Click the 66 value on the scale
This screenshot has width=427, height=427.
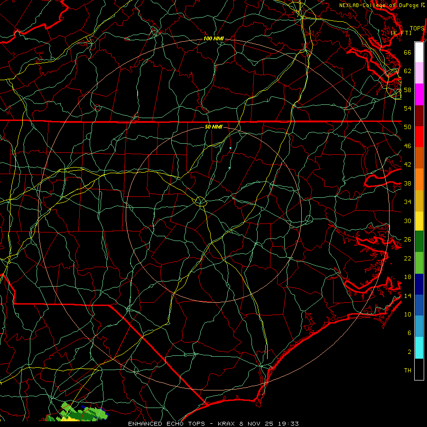pos(408,52)
